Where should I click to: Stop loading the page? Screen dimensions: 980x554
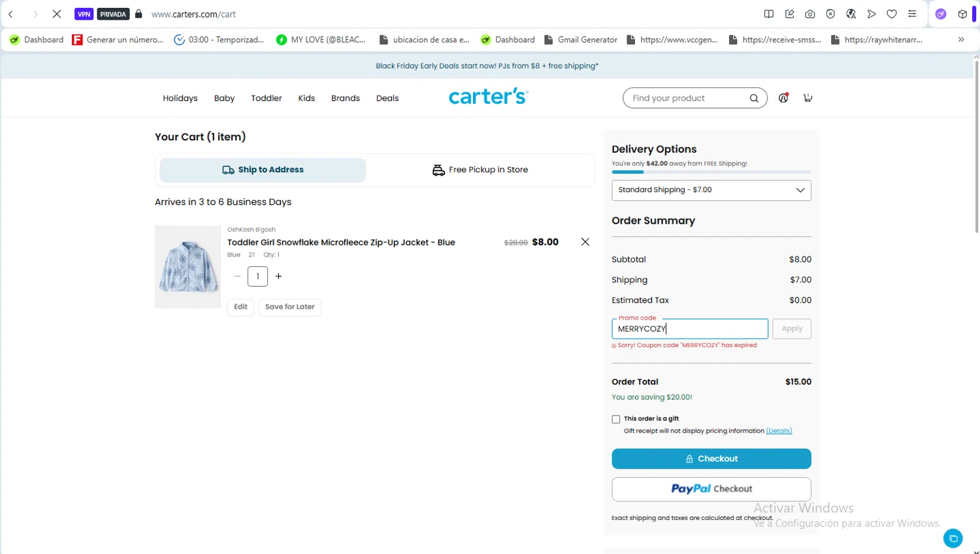(x=57, y=14)
